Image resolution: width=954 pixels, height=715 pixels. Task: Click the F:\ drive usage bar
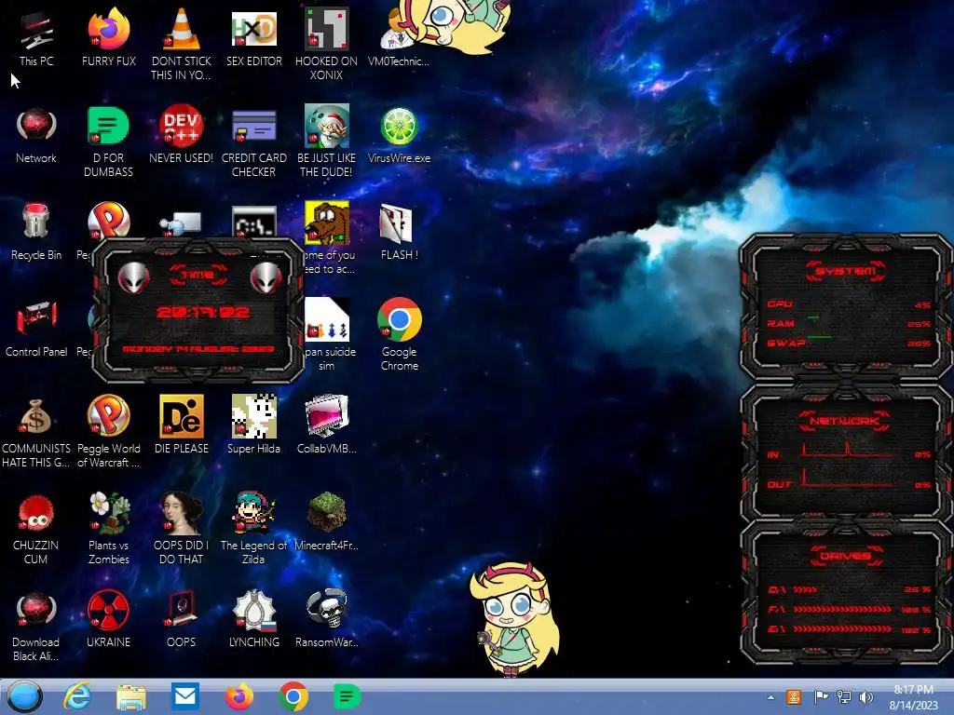click(x=842, y=609)
